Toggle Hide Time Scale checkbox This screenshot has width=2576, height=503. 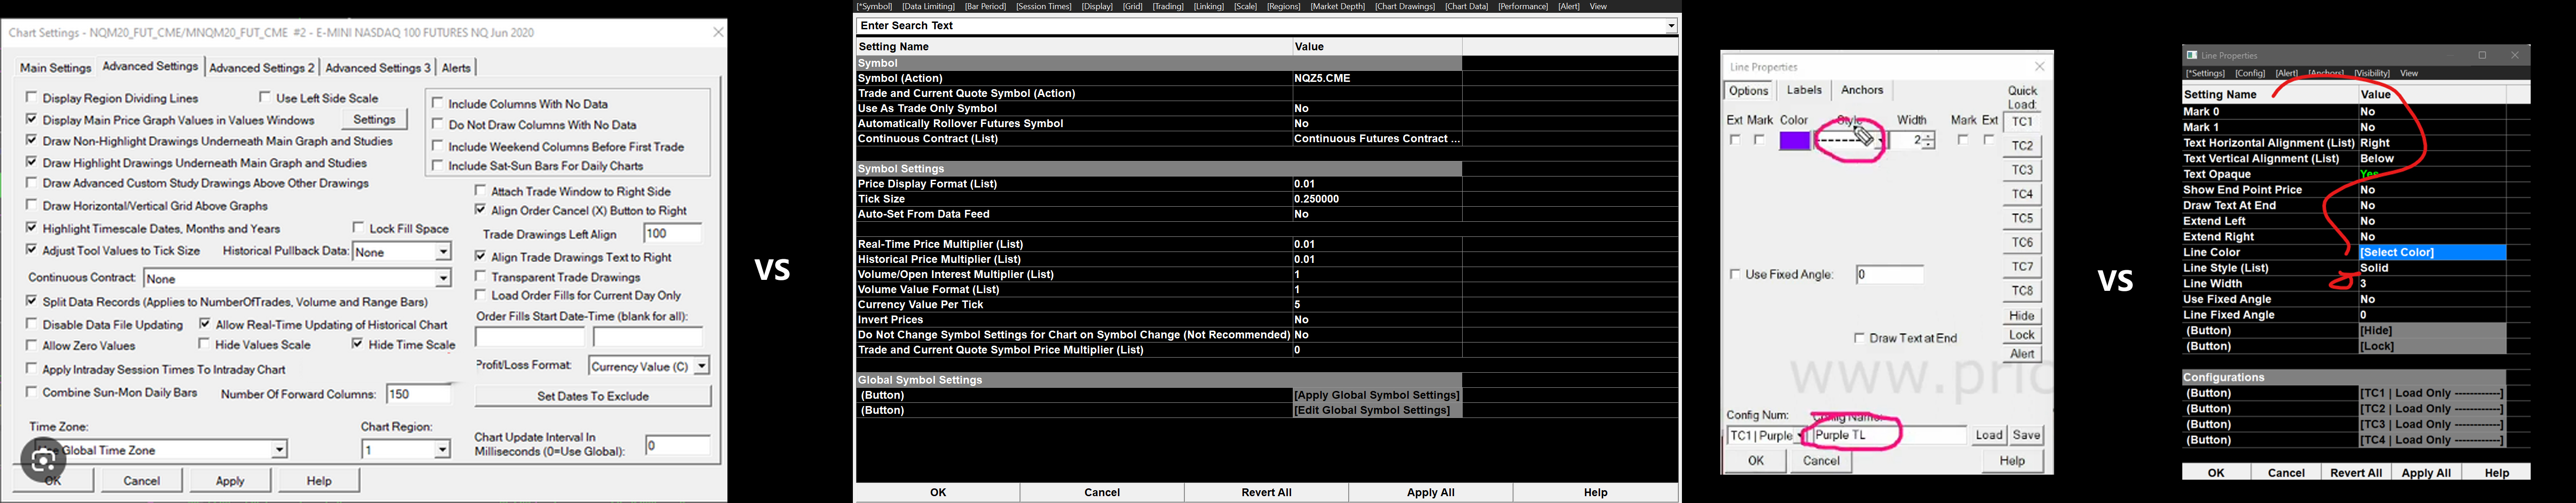point(357,344)
